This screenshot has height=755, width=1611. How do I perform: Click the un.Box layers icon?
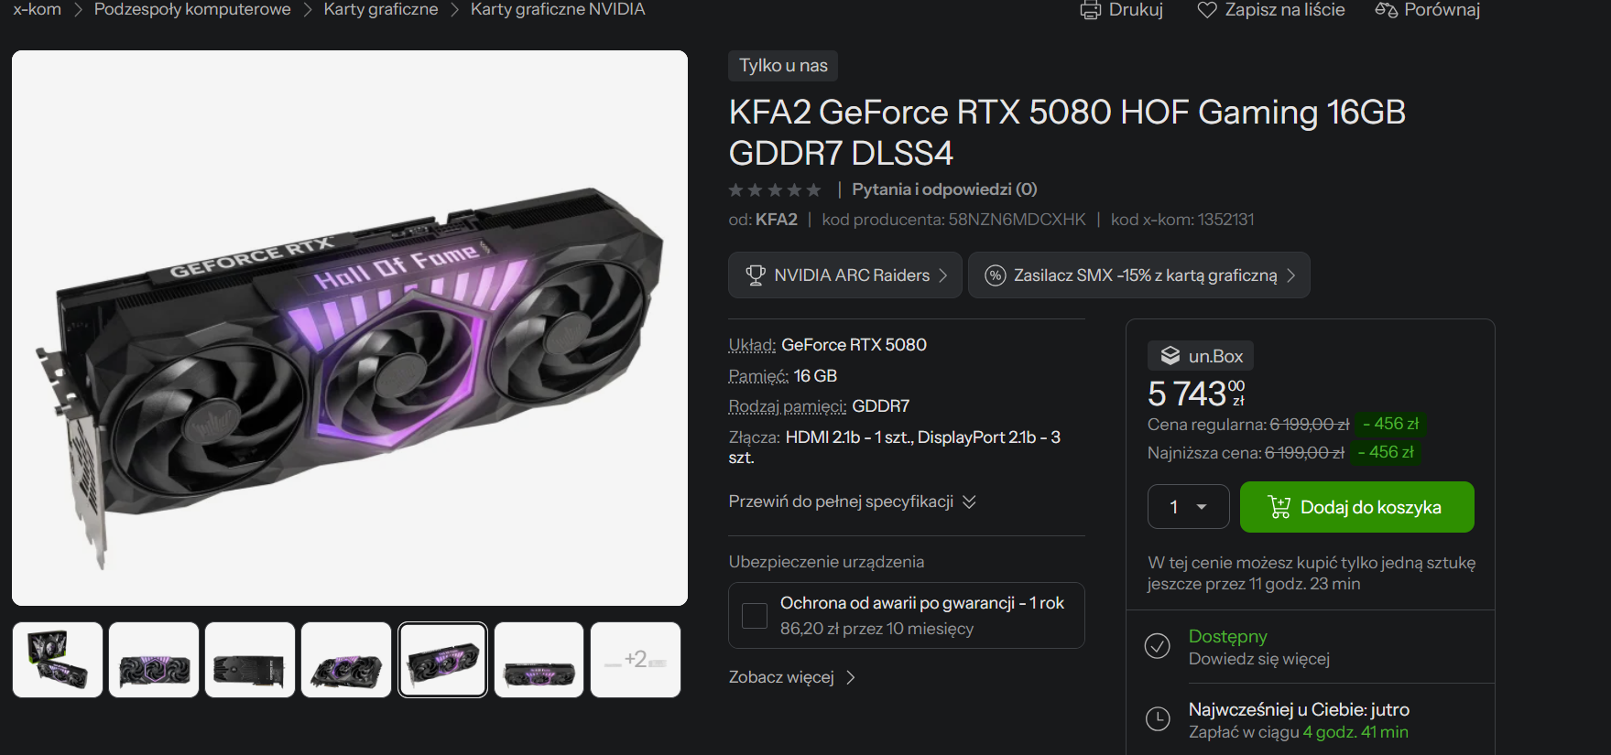click(1170, 356)
